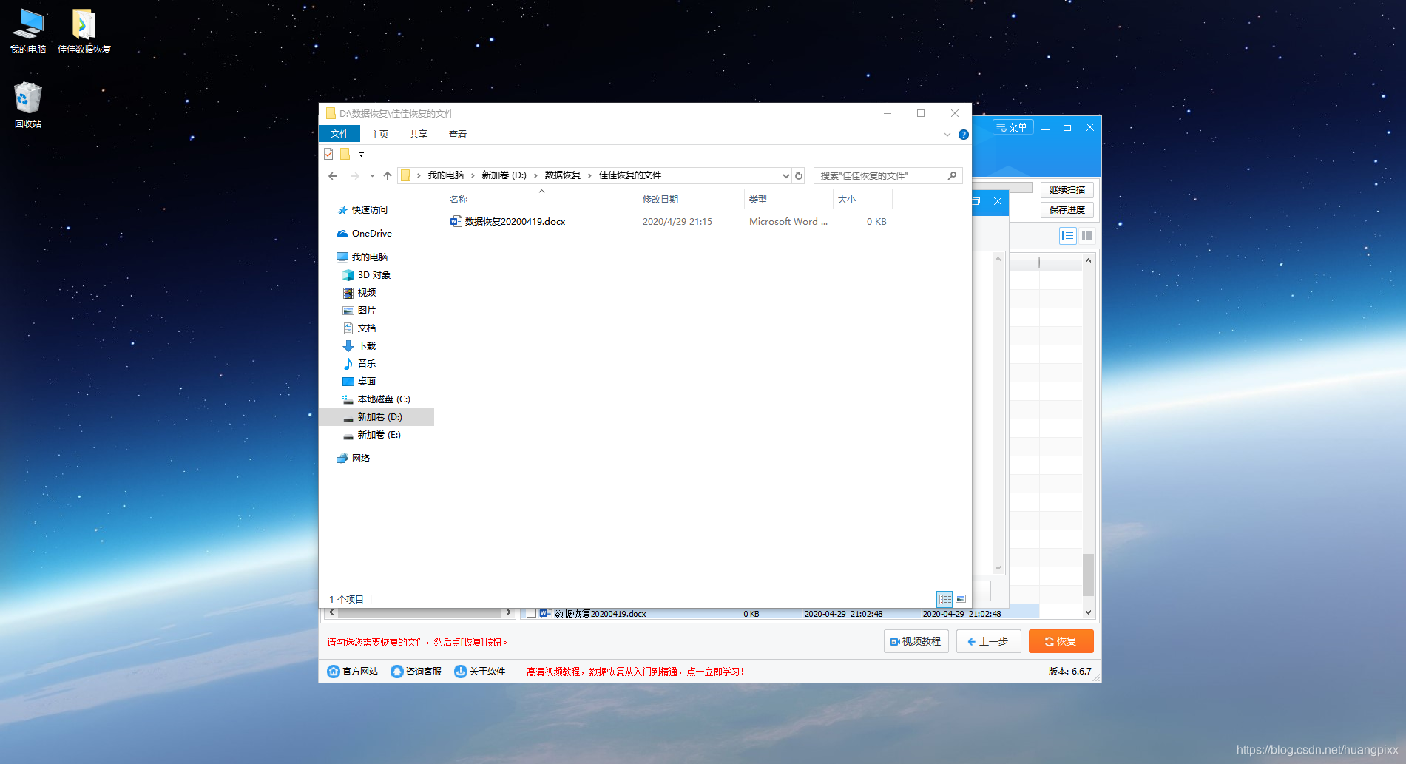Open the 菜单 menu in the recovery software
1406x764 pixels.
point(1013,126)
